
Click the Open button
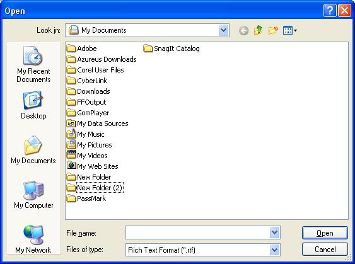(325, 232)
